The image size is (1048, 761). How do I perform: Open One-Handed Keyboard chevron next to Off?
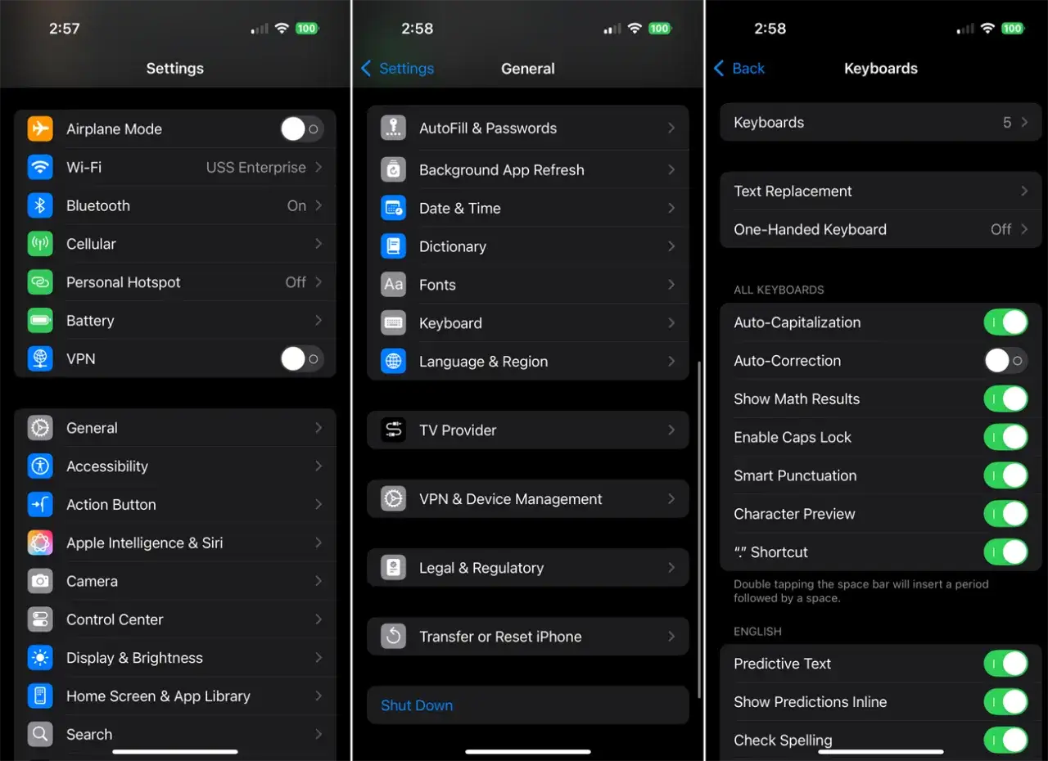[x=1024, y=229]
